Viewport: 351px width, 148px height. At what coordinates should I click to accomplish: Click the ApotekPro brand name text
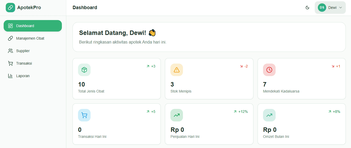[x=29, y=8]
